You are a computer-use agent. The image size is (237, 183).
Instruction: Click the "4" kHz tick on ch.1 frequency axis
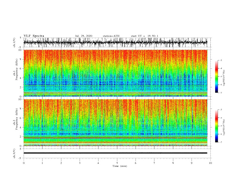click(21, 78)
